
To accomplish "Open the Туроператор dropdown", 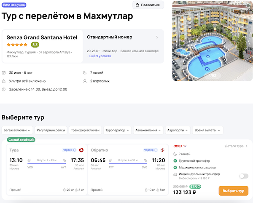I will [x=117, y=130].
